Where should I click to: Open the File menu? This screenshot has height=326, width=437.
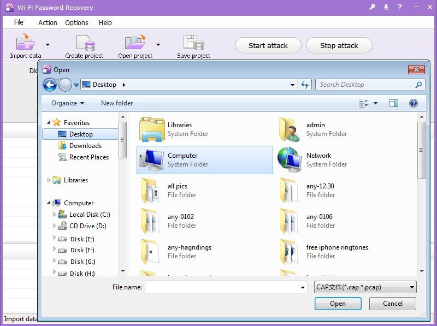click(19, 22)
